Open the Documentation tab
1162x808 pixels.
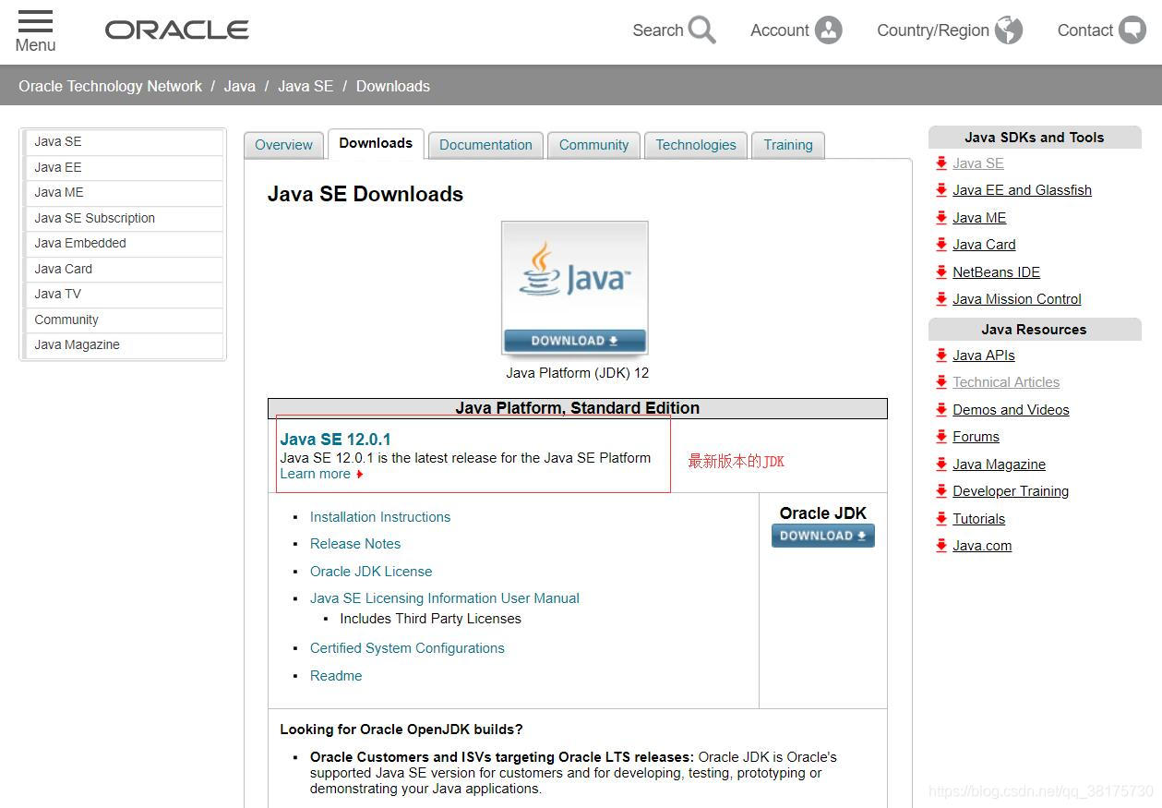click(x=485, y=145)
